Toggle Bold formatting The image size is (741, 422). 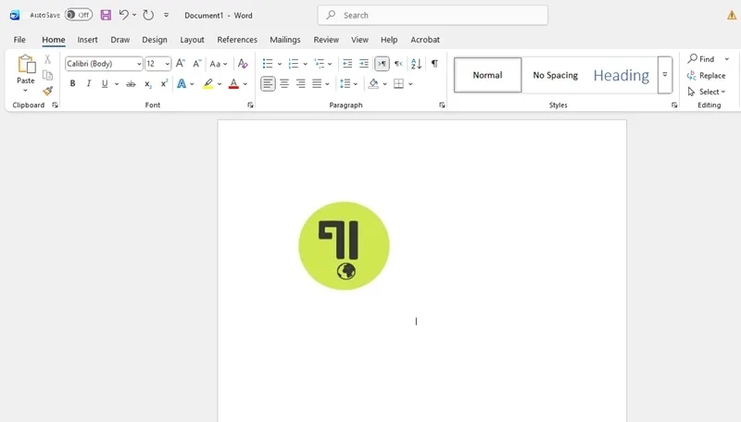73,84
